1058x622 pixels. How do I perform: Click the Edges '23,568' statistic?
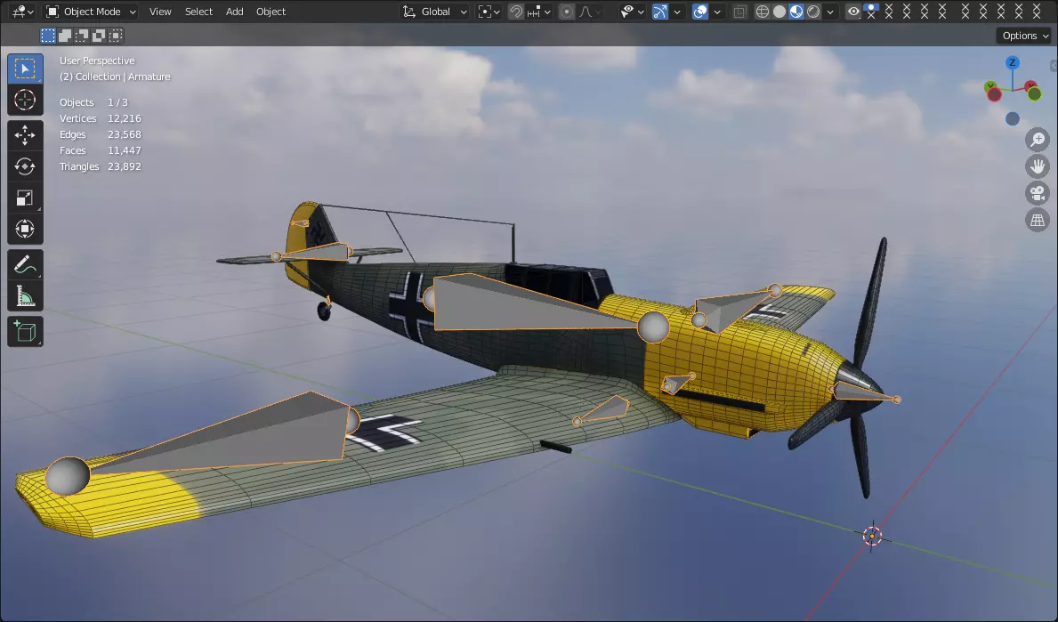click(125, 134)
